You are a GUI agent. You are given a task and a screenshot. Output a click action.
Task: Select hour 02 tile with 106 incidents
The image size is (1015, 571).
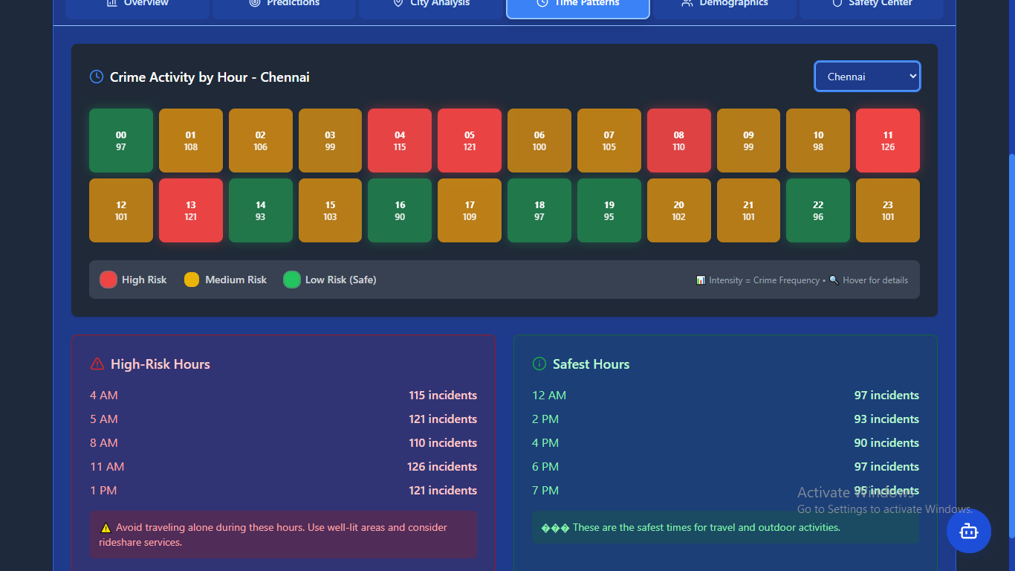[x=261, y=141]
